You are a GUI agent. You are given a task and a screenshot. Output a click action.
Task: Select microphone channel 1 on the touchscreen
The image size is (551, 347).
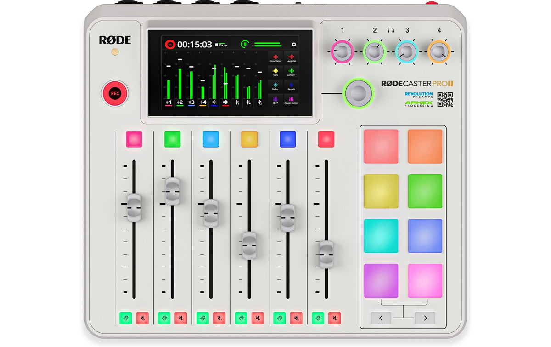click(x=169, y=102)
